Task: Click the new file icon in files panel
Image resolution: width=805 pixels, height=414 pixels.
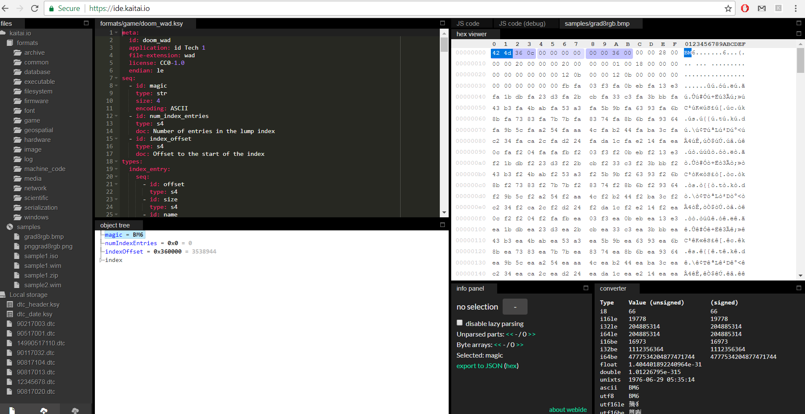Action: click(12, 410)
